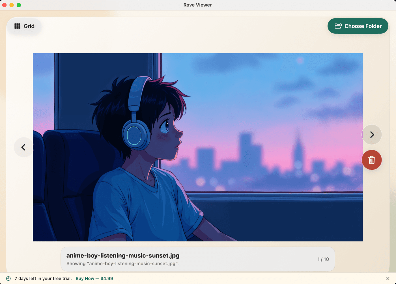This screenshot has height=284, width=396.
Task: Click the anime boy image preview
Action: tap(198, 147)
